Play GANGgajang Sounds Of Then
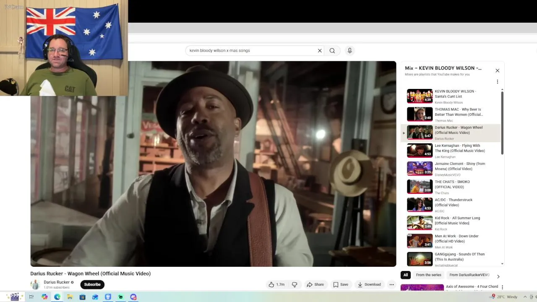Screen dimensions: 537x302 tap(451, 259)
